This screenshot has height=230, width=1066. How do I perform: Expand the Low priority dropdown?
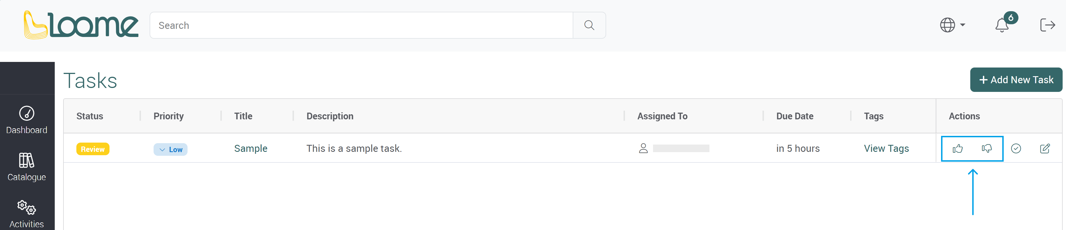pos(170,150)
